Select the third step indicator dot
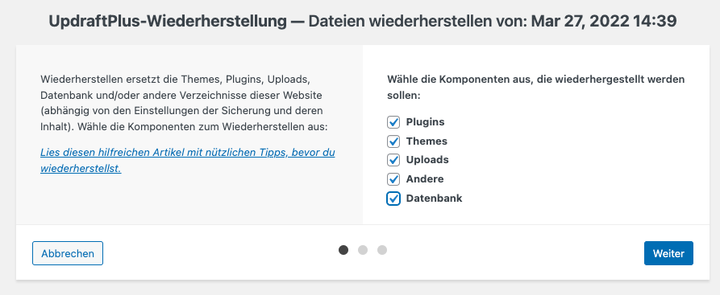The height and width of the screenshot is (295, 720). 382,250
